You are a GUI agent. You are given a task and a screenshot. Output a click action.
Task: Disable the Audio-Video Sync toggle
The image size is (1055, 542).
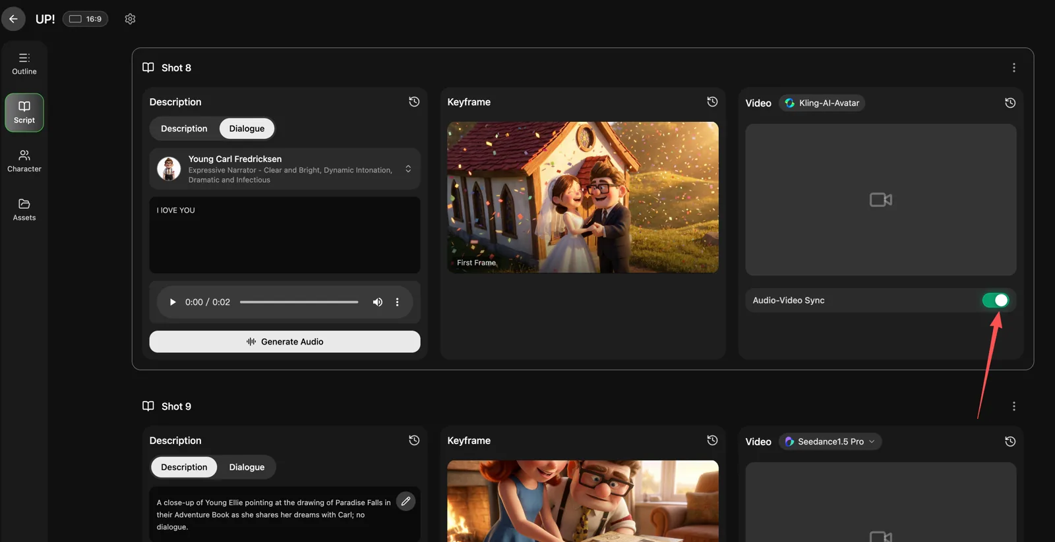(x=995, y=300)
